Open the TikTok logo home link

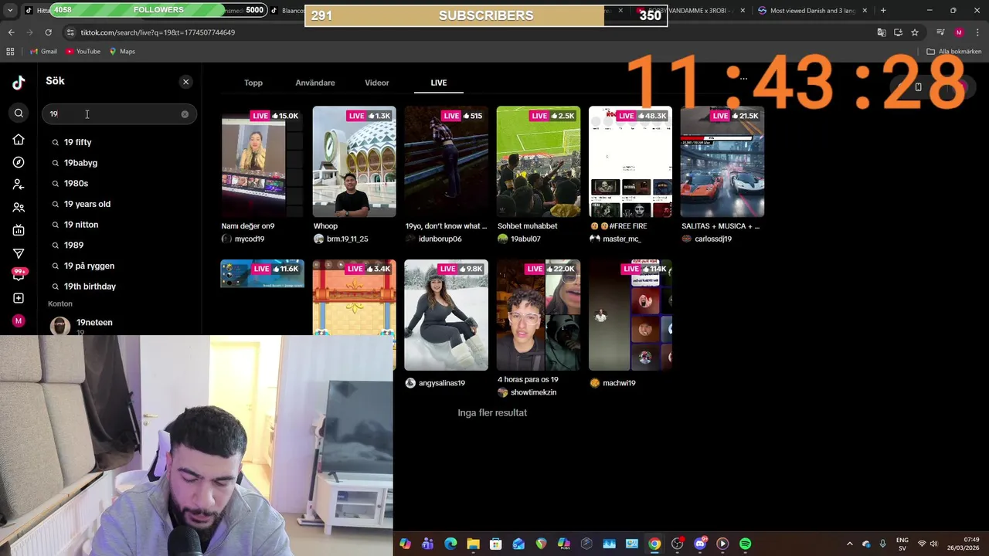pyautogui.click(x=19, y=83)
